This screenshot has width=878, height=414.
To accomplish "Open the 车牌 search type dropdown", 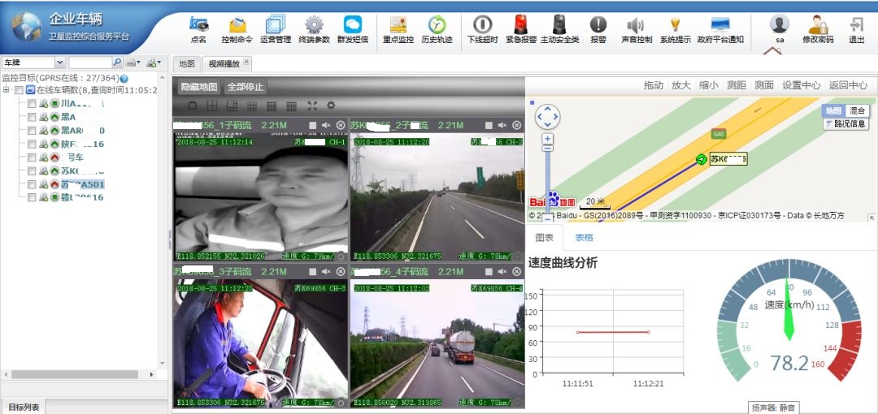I will 59,63.
